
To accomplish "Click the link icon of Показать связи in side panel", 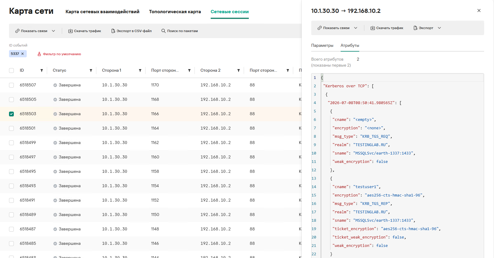I will [x=320, y=28].
